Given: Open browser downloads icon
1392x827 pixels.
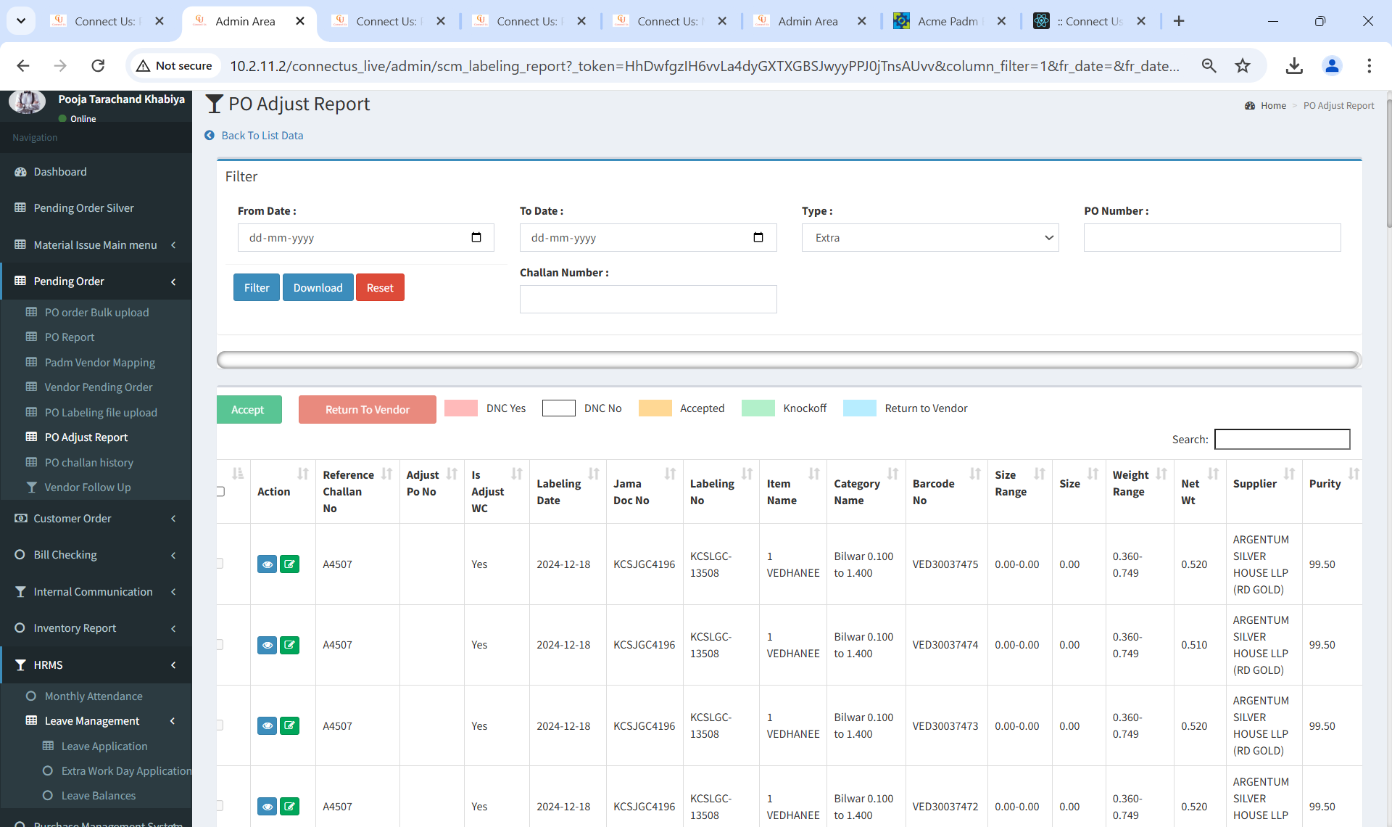Looking at the screenshot, I should point(1294,66).
